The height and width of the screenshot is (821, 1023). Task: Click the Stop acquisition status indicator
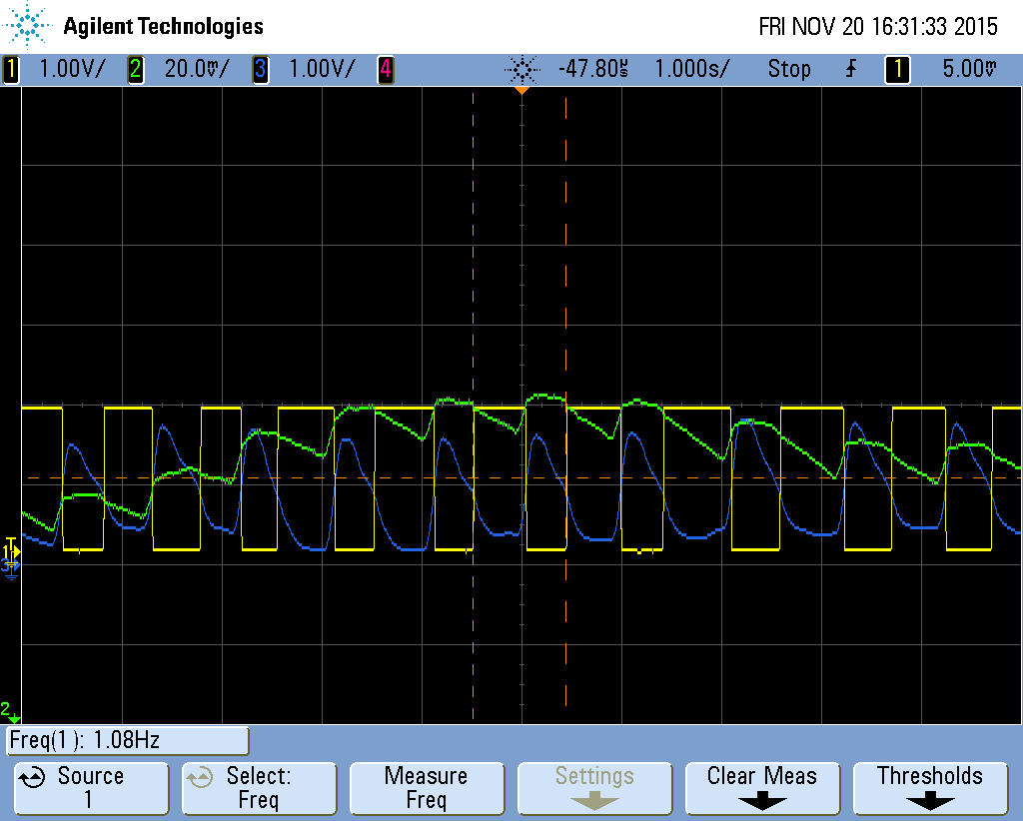click(x=789, y=69)
